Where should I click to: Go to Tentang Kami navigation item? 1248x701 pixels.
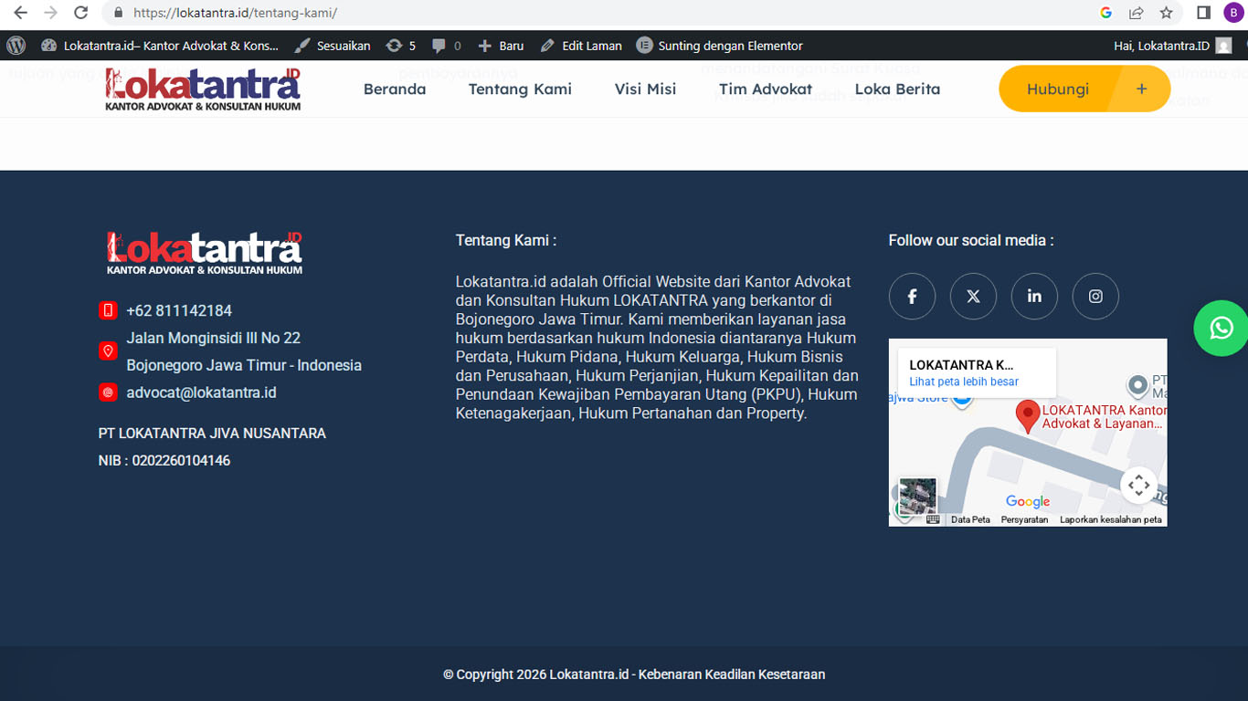520,89
